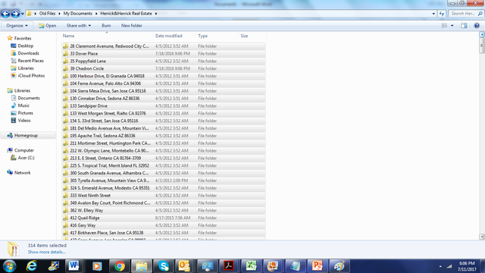The width and height of the screenshot is (485, 273).
Task: Create a New folder
Action: (x=132, y=26)
